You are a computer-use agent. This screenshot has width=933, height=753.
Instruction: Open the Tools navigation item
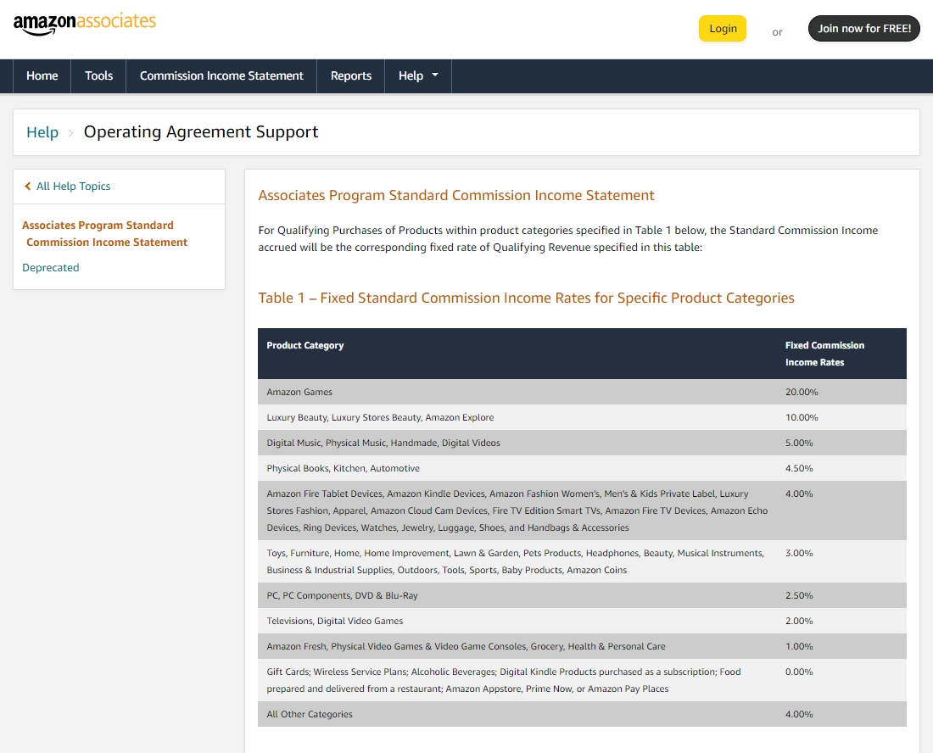click(x=98, y=76)
